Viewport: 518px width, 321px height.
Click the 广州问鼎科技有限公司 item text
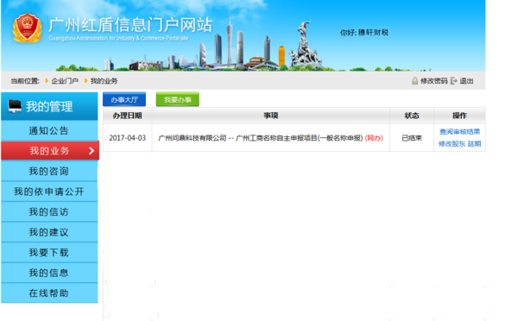coord(193,138)
